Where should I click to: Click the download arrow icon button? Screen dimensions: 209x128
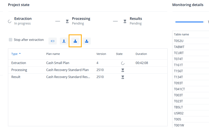tap(64, 41)
